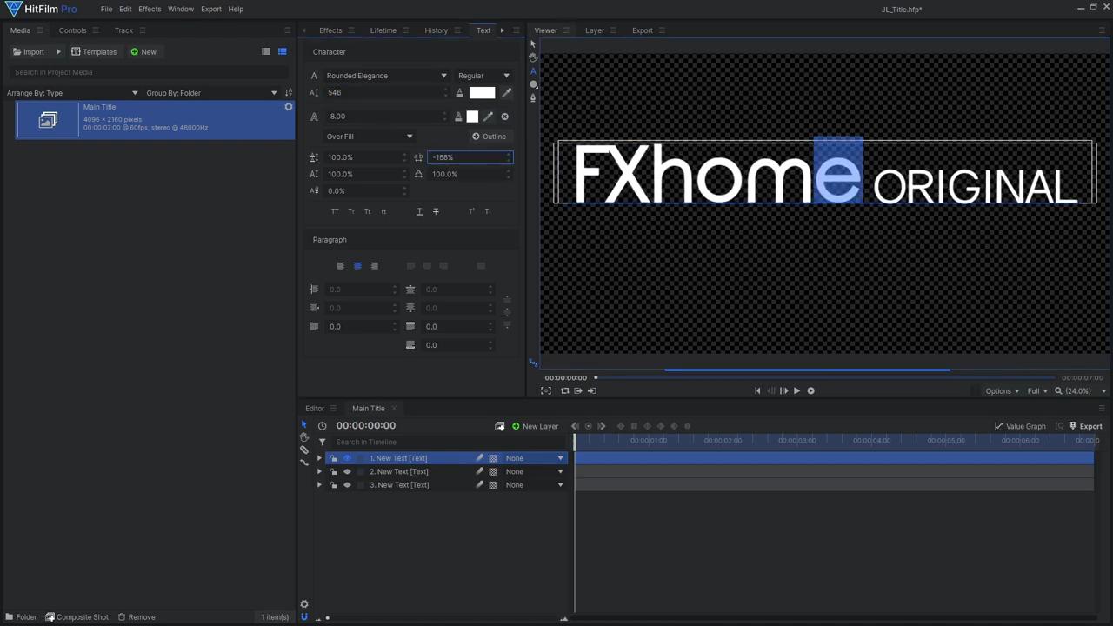This screenshot has height=626, width=1113.
Task: Lock layer 3 New Text
Action: (334, 485)
